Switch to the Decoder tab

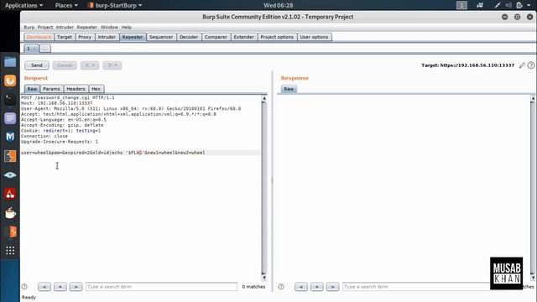[x=189, y=37]
